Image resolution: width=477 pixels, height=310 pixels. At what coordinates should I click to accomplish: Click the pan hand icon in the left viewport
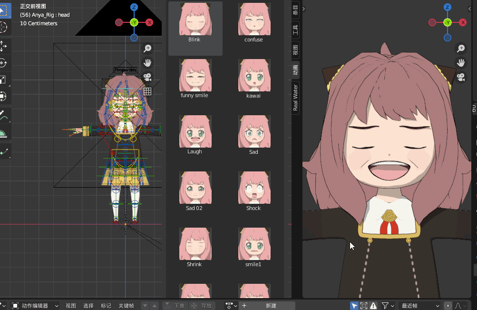(x=147, y=63)
